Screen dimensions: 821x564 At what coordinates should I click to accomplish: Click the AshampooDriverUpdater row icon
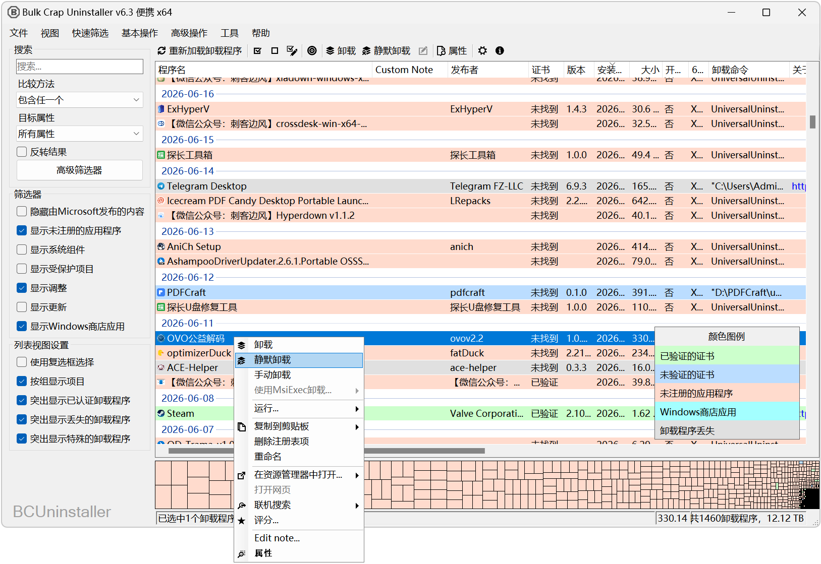tap(161, 261)
